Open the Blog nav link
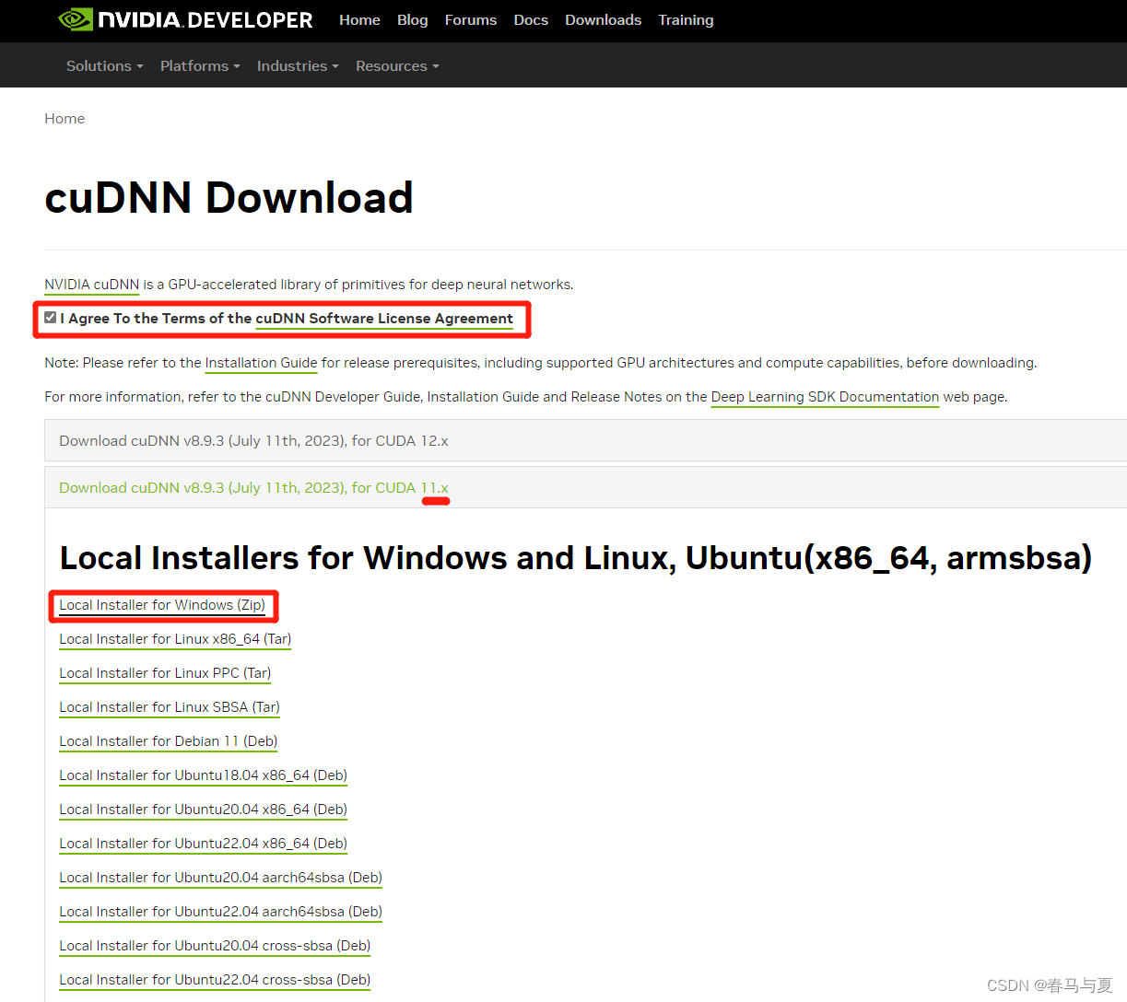Screen dimensions: 1127x1002 (412, 19)
